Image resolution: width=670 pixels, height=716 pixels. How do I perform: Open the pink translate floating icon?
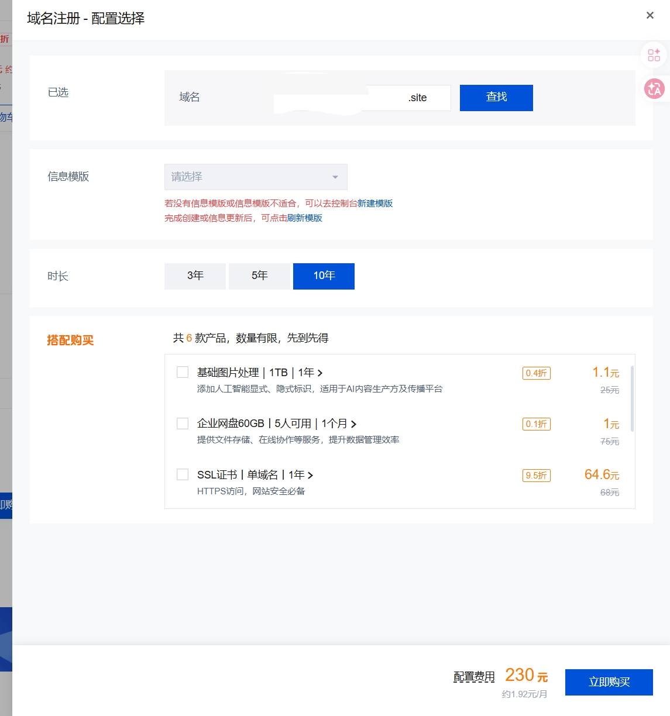[654, 89]
